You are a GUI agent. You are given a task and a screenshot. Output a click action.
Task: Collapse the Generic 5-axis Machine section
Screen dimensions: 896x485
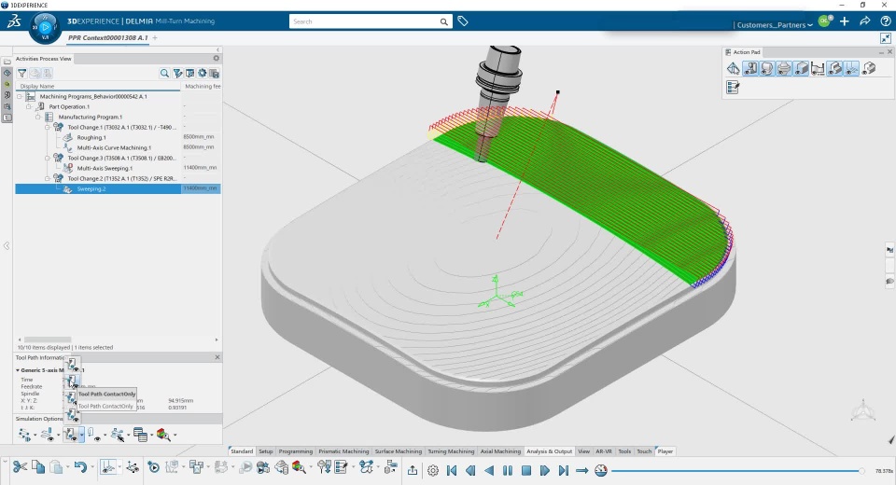coord(18,370)
